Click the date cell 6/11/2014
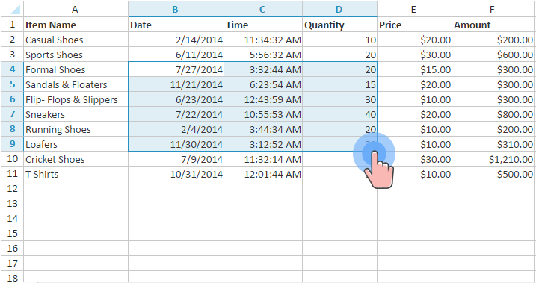Viewport: 536px width, 283px height. pos(176,55)
